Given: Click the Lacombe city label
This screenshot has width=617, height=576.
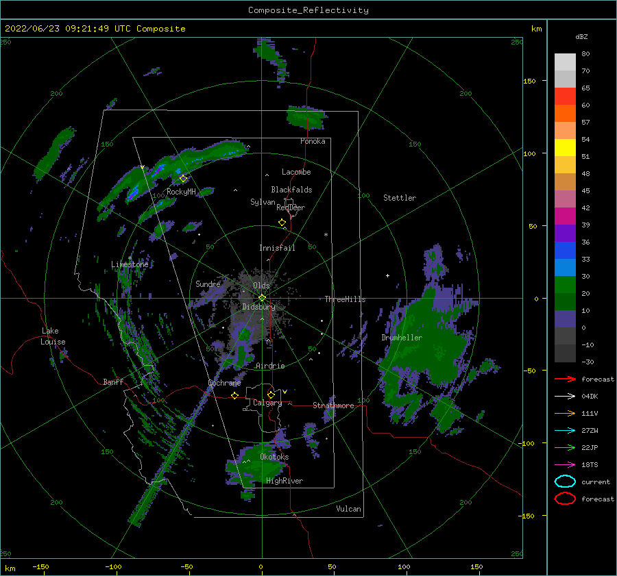Looking at the screenshot, I should click(x=296, y=172).
